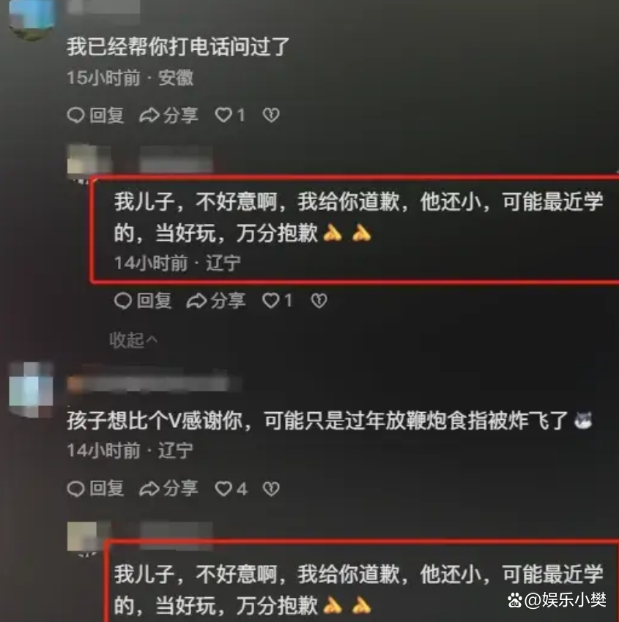Viewport: 619px width, 622px height.
Task: Dislike the firecracker joke comment
Action: (x=271, y=488)
